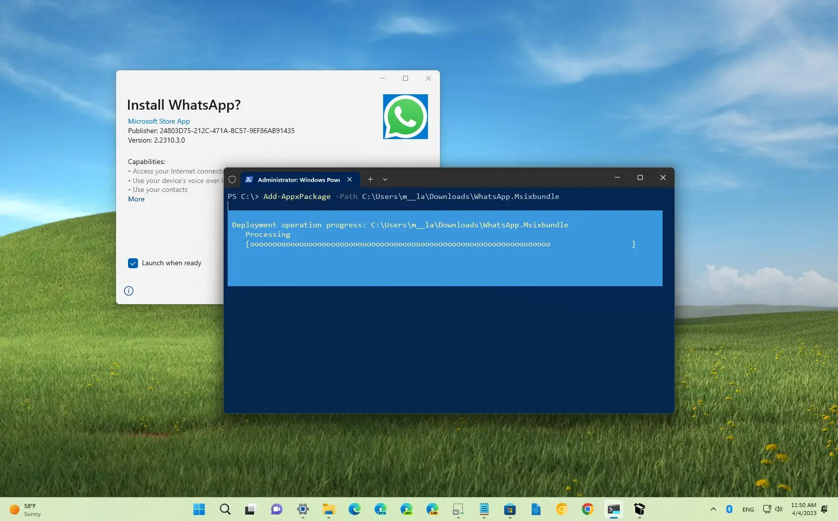Viewport: 838px width, 521px height.
Task: Open File Explorer from taskbar
Action: (x=329, y=509)
